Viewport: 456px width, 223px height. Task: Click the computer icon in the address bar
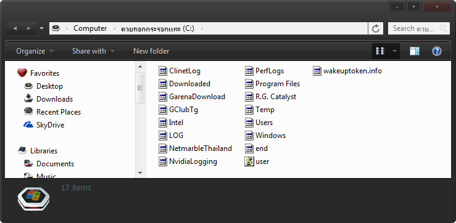click(56, 28)
